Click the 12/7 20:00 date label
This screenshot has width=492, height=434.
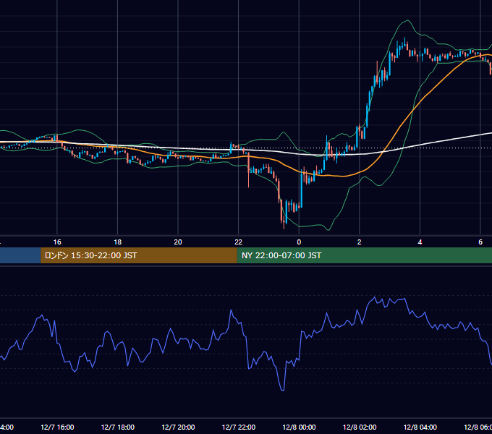(178, 427)
